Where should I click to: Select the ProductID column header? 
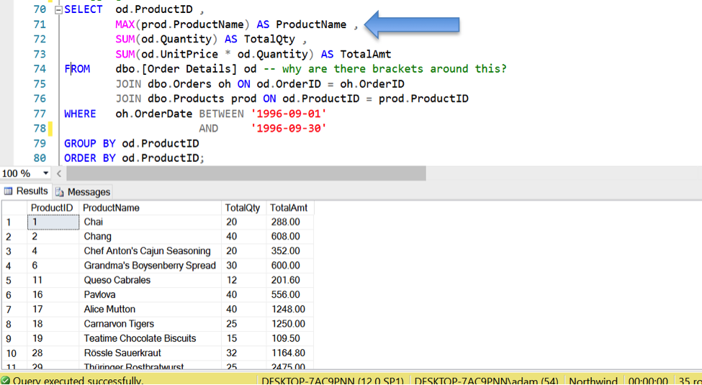pos(52,208)
